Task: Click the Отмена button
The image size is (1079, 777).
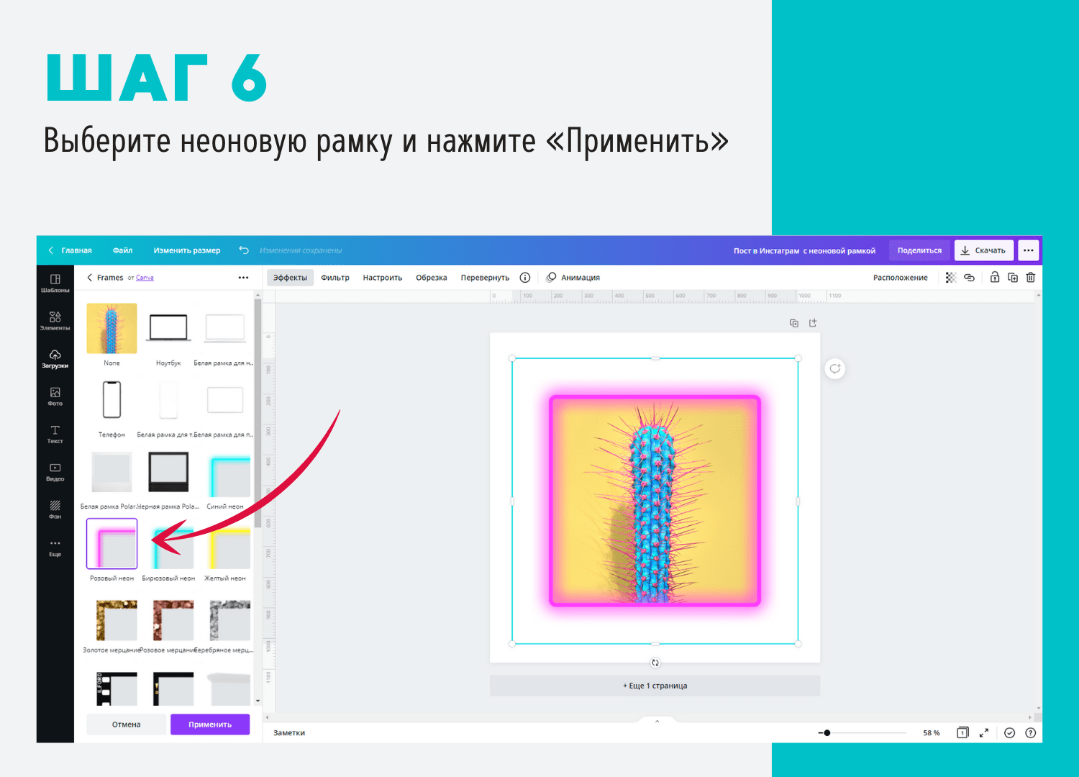Action: [x=126, y=724]
